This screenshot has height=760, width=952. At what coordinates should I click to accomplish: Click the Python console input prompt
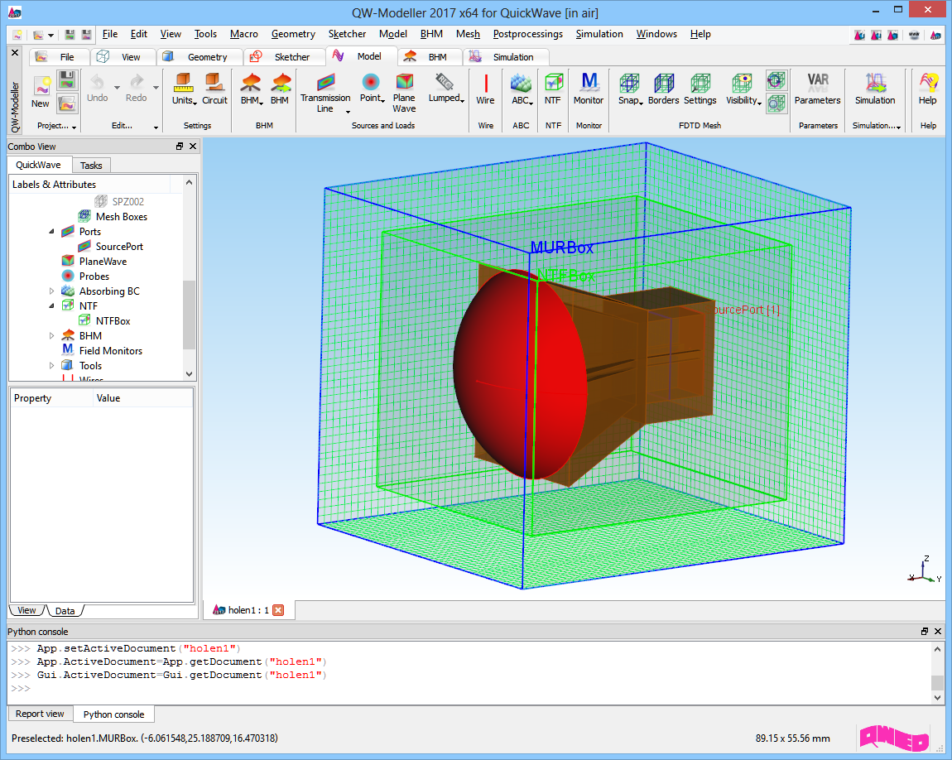21,688
